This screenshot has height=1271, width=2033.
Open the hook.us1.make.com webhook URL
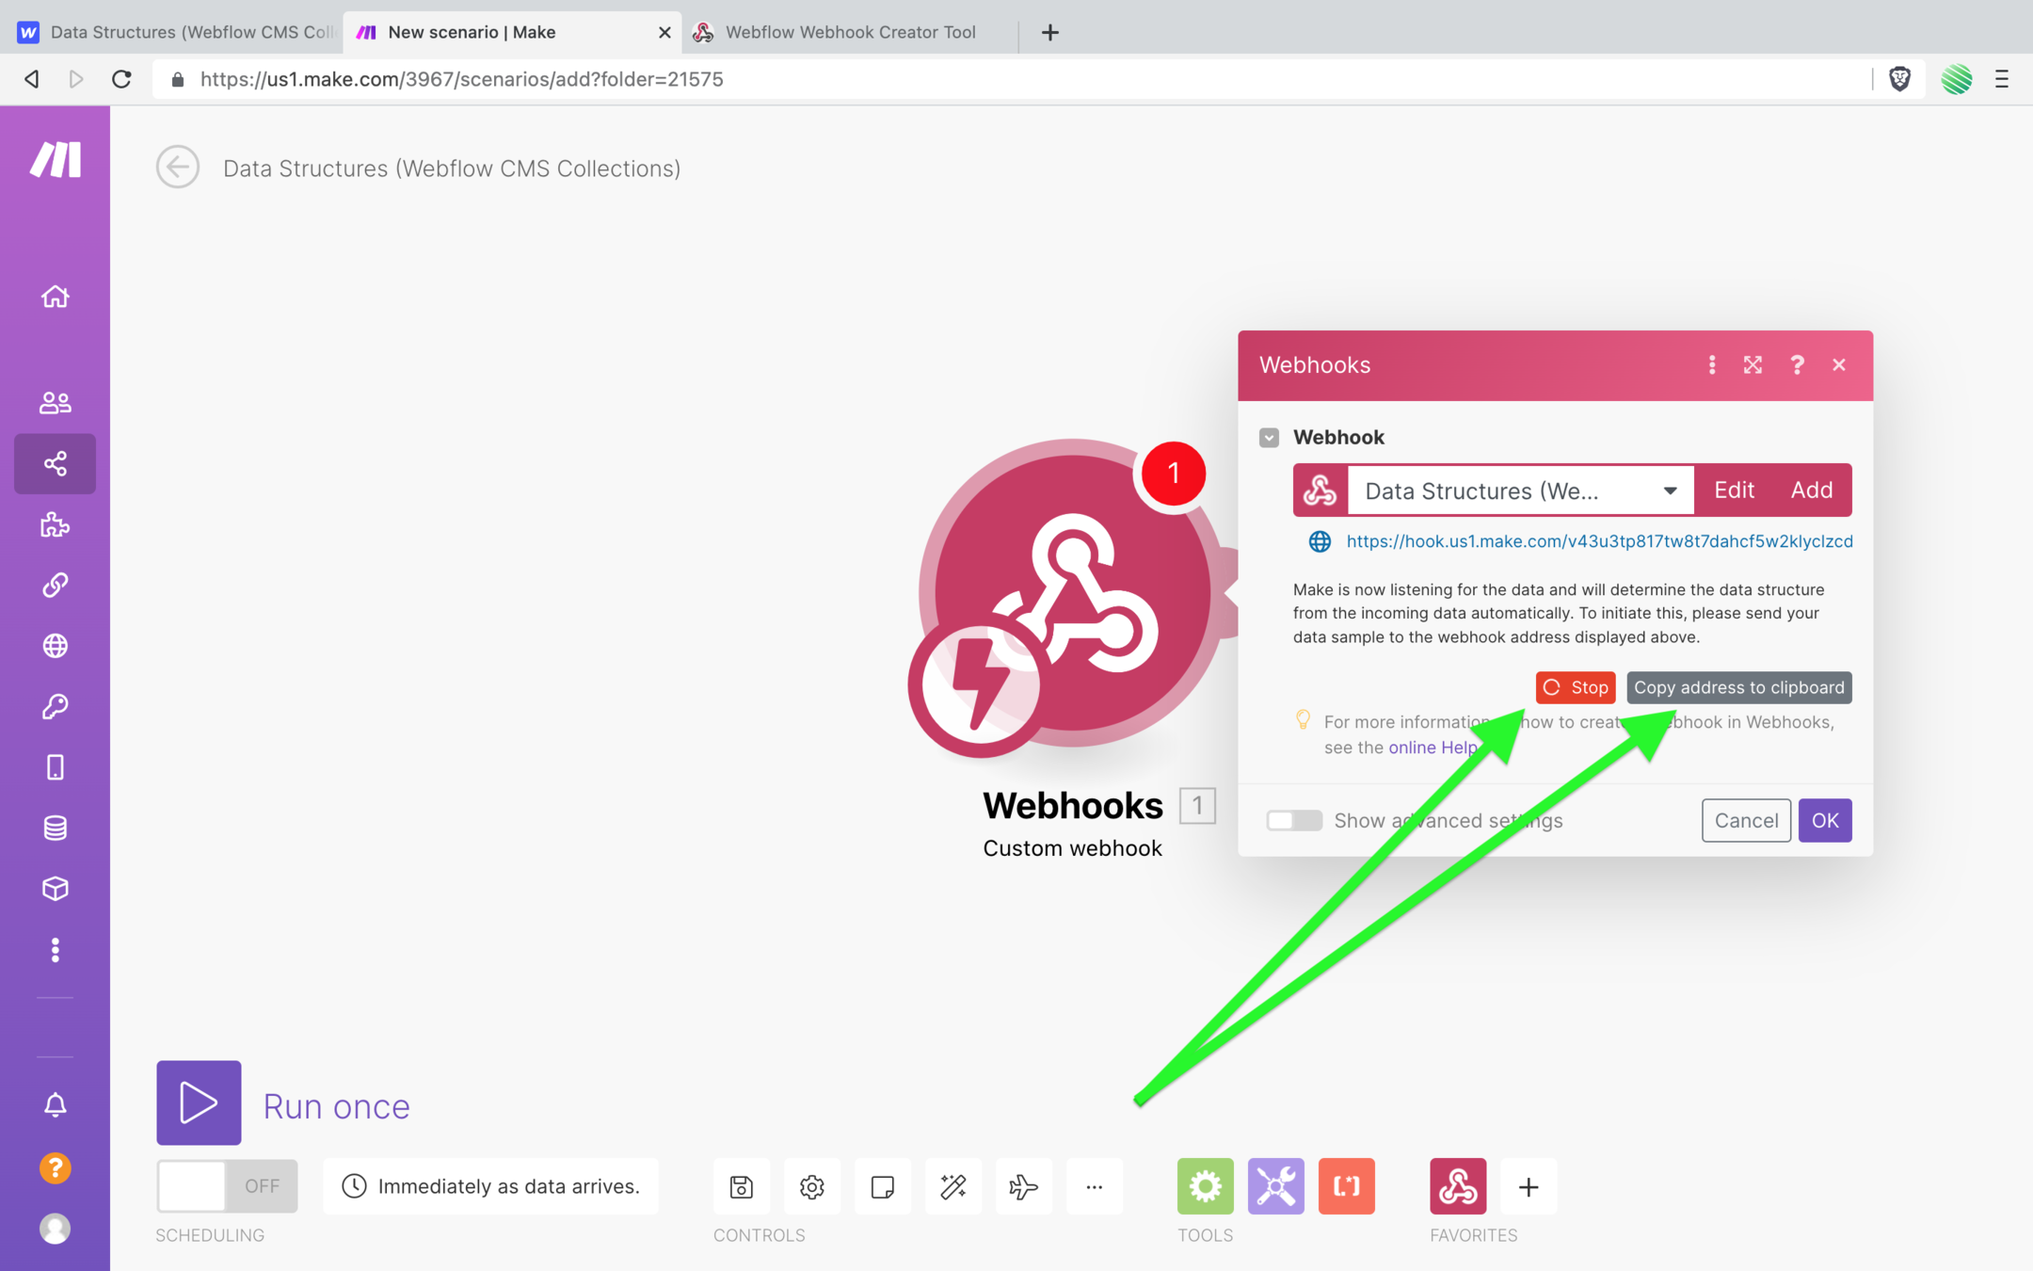point(1599,541)
